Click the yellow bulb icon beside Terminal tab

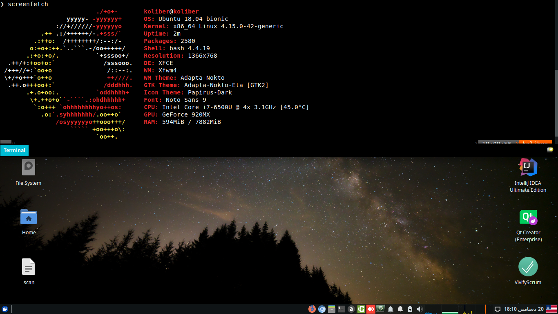tap(550, 150)
